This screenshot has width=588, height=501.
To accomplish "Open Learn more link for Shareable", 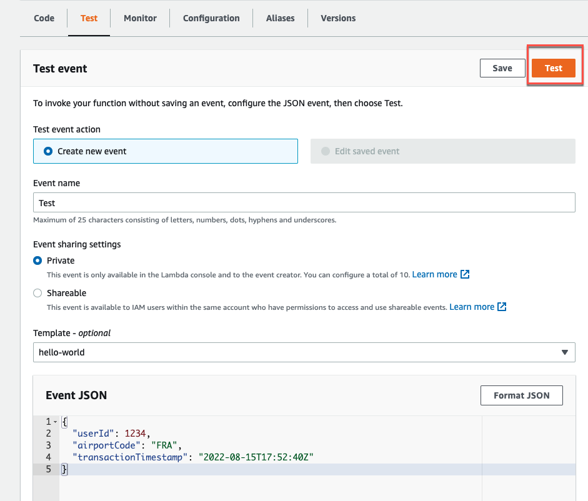I will pos(472,307).
